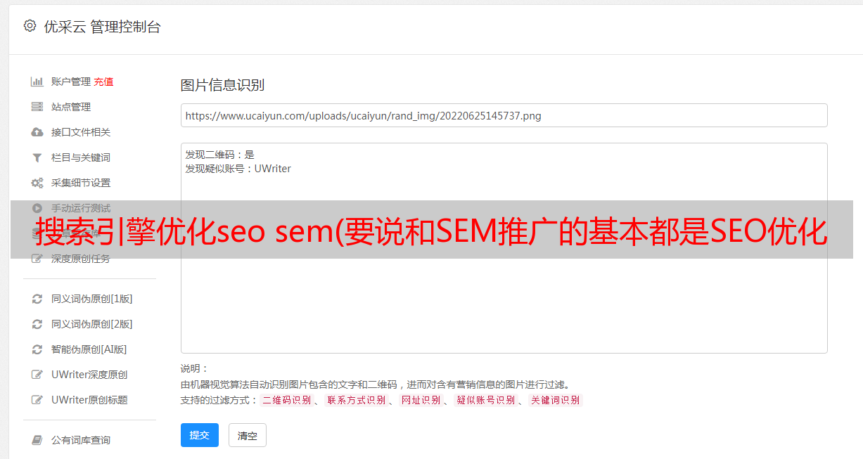Click the bar chart icon for 账户管理

click(37, 82)
